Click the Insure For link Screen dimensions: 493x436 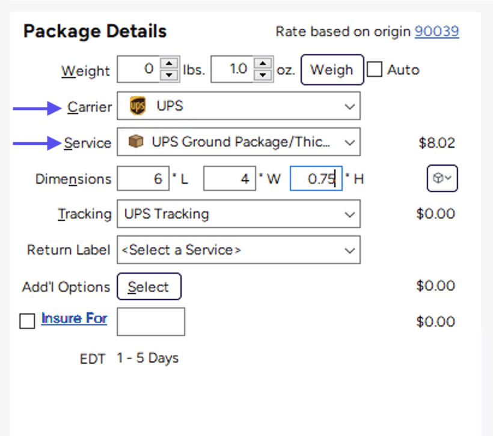click(x=73, y=318)
